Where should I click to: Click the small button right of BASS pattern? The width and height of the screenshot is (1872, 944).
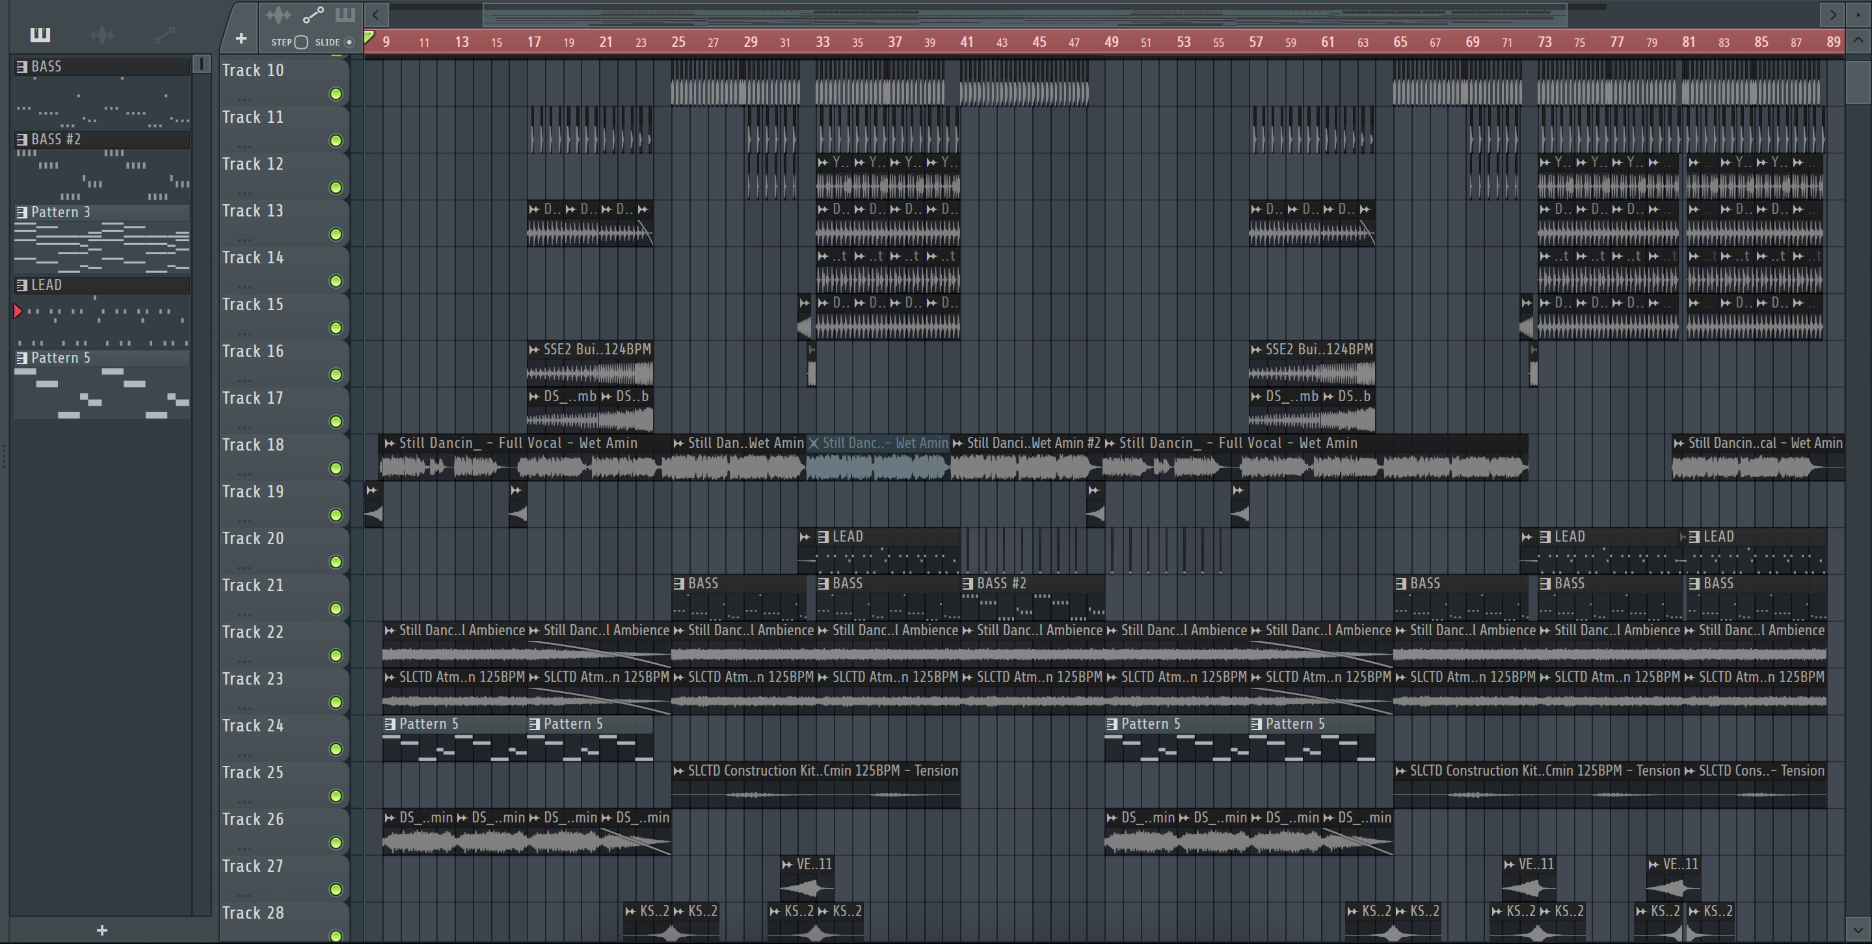point(201,64)
